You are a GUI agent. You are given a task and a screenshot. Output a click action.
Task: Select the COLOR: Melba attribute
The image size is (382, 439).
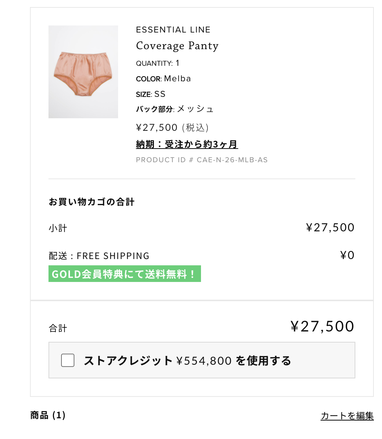click(x=163, y=79)
